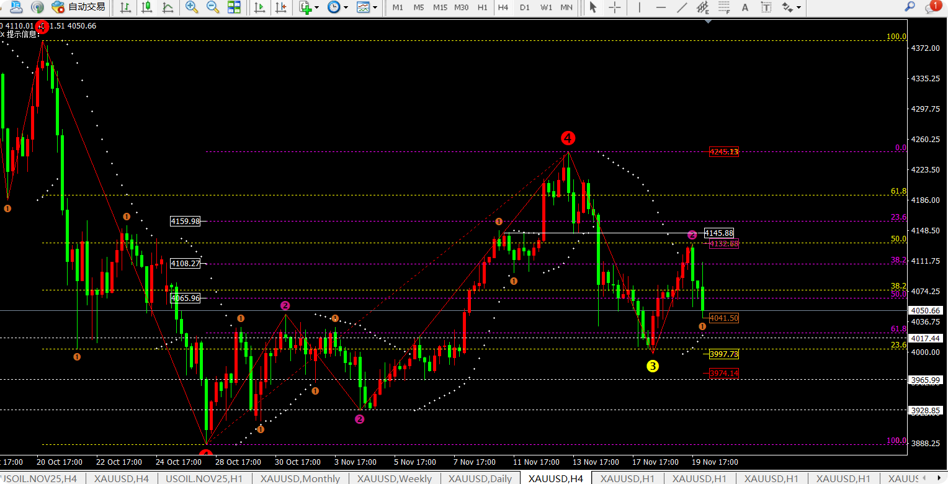
Task: Open the signals radar icon in toolbar
Action: pos(38,7)
